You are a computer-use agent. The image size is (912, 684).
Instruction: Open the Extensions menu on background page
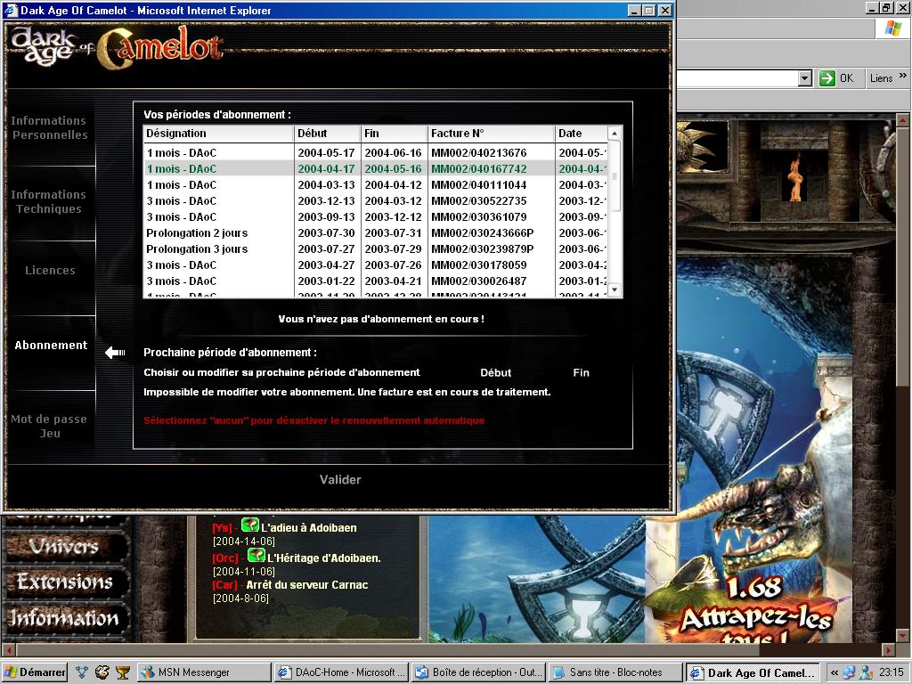[64, 582]
